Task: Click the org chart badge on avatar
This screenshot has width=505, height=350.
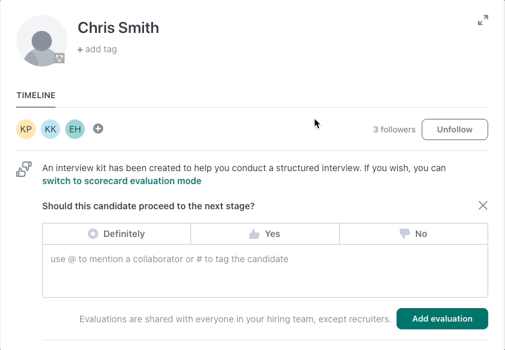Action: coord(59,58)
